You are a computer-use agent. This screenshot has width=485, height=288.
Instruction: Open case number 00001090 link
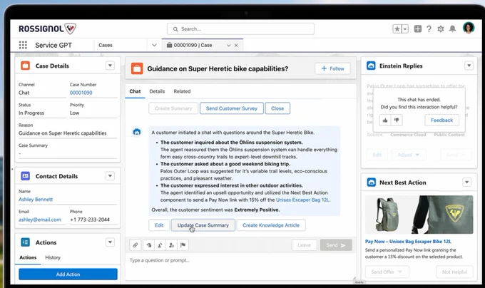pos(81,93)
